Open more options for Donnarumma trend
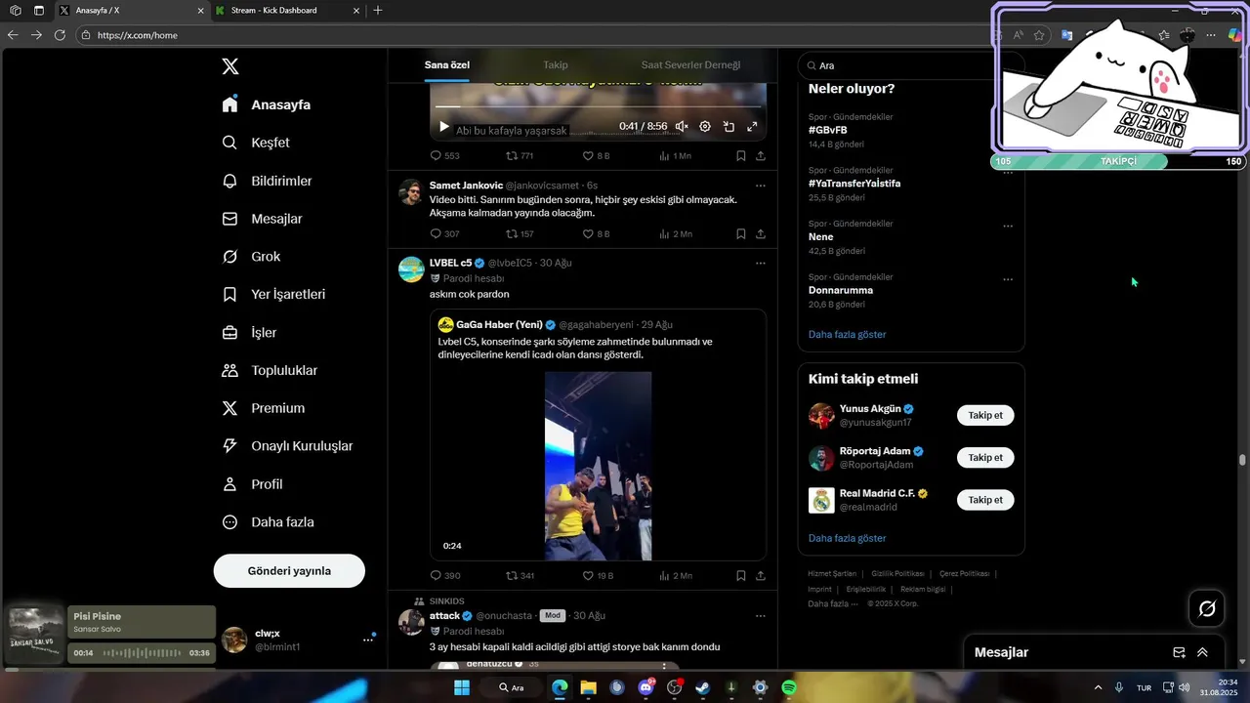The width and height of the screenshot is (1250, 703). point(1008,279)
